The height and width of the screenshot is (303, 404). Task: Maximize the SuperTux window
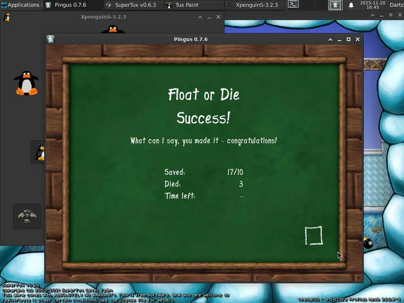391,15
